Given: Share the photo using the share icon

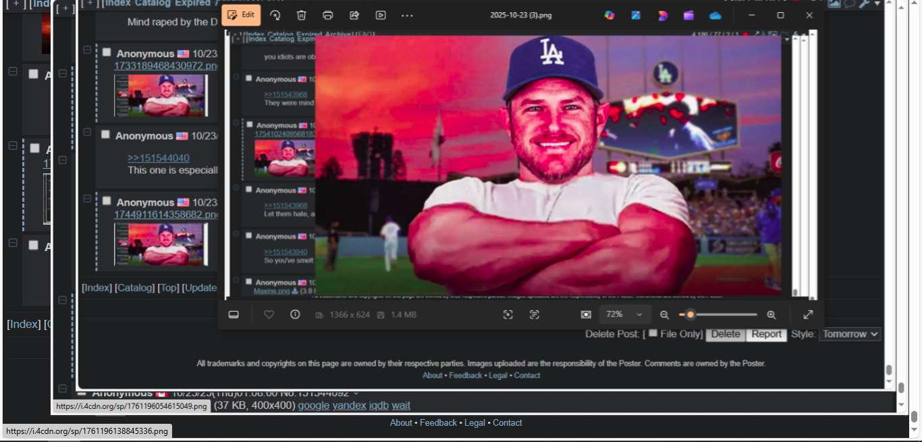Looking at the screenshot, I should 354,15.
